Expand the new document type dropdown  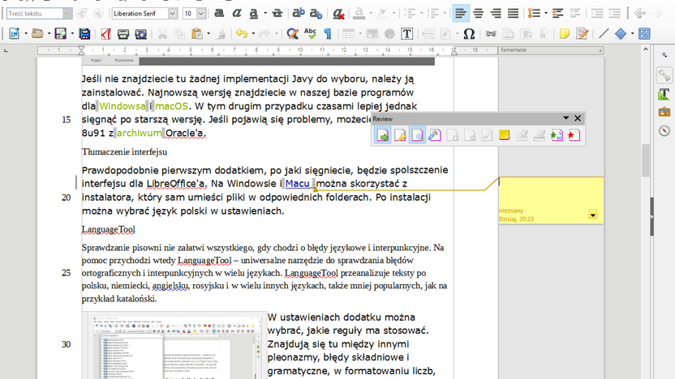point(26,33)
